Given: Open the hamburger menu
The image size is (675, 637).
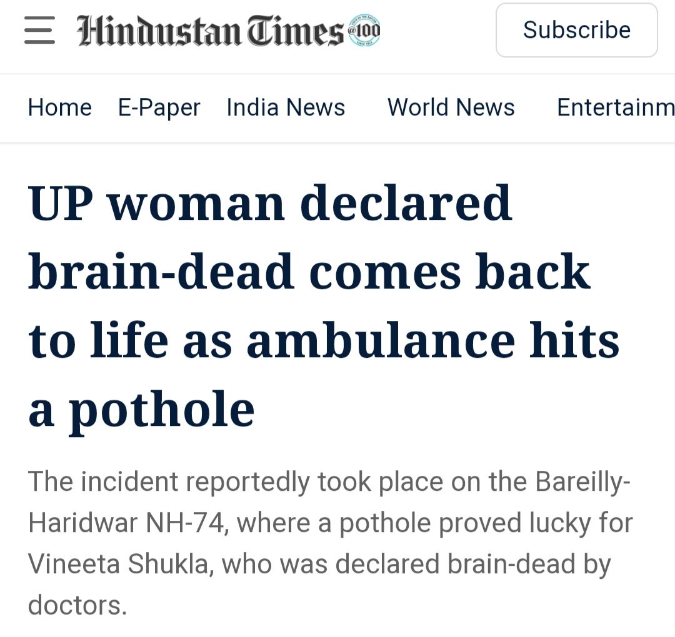Looking at the screenshot, I should click(39, 30).
